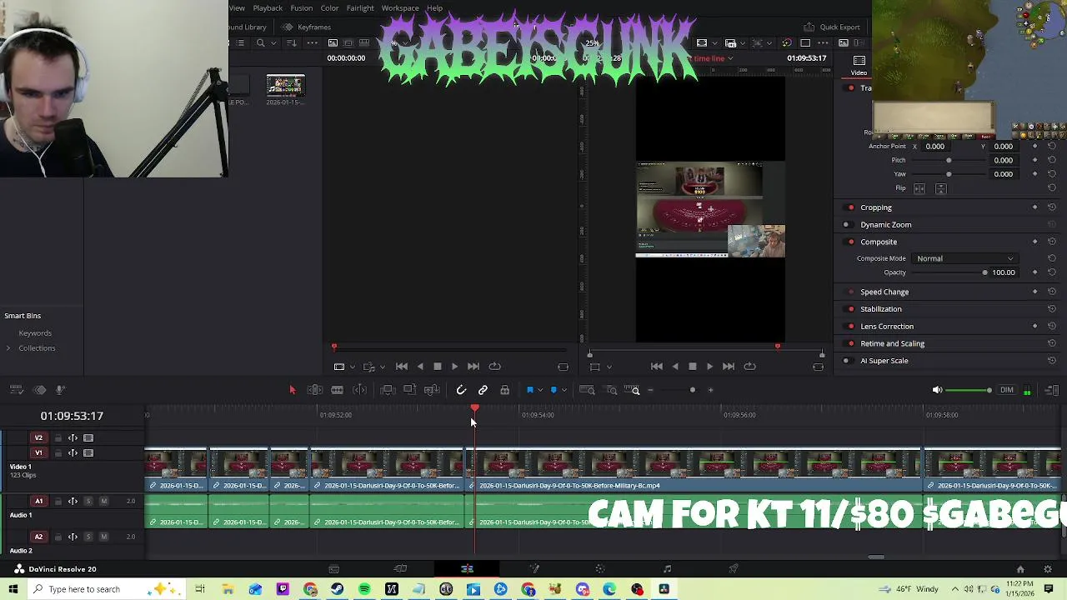Screen dimensions: 1067x600
Task: Toggle the DIM audio button
Action: click(1007, 390)
